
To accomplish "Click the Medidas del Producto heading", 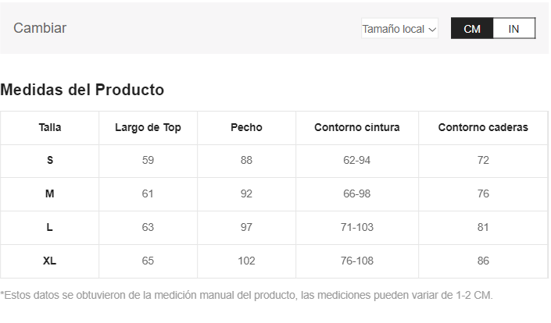I will click(x=82, y=90).
